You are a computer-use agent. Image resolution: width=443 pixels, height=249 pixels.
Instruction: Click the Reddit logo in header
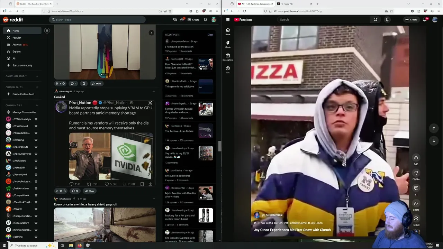13,20
